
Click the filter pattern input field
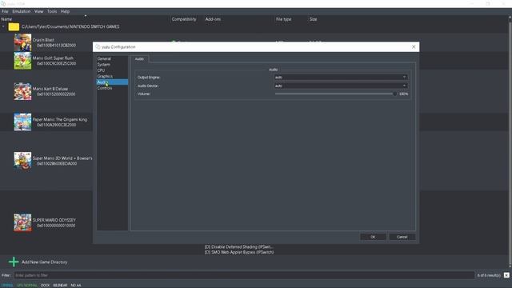tap(244, 275)
